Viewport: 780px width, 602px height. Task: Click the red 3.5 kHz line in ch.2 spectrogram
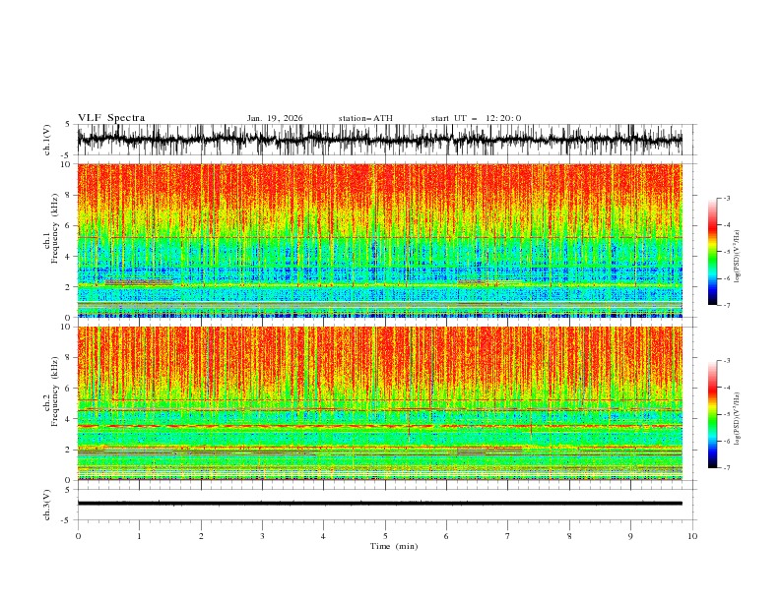[379, 426]
